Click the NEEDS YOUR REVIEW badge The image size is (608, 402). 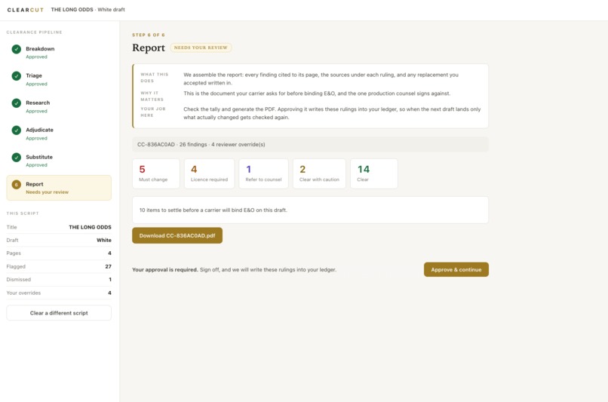pos(201,48)
